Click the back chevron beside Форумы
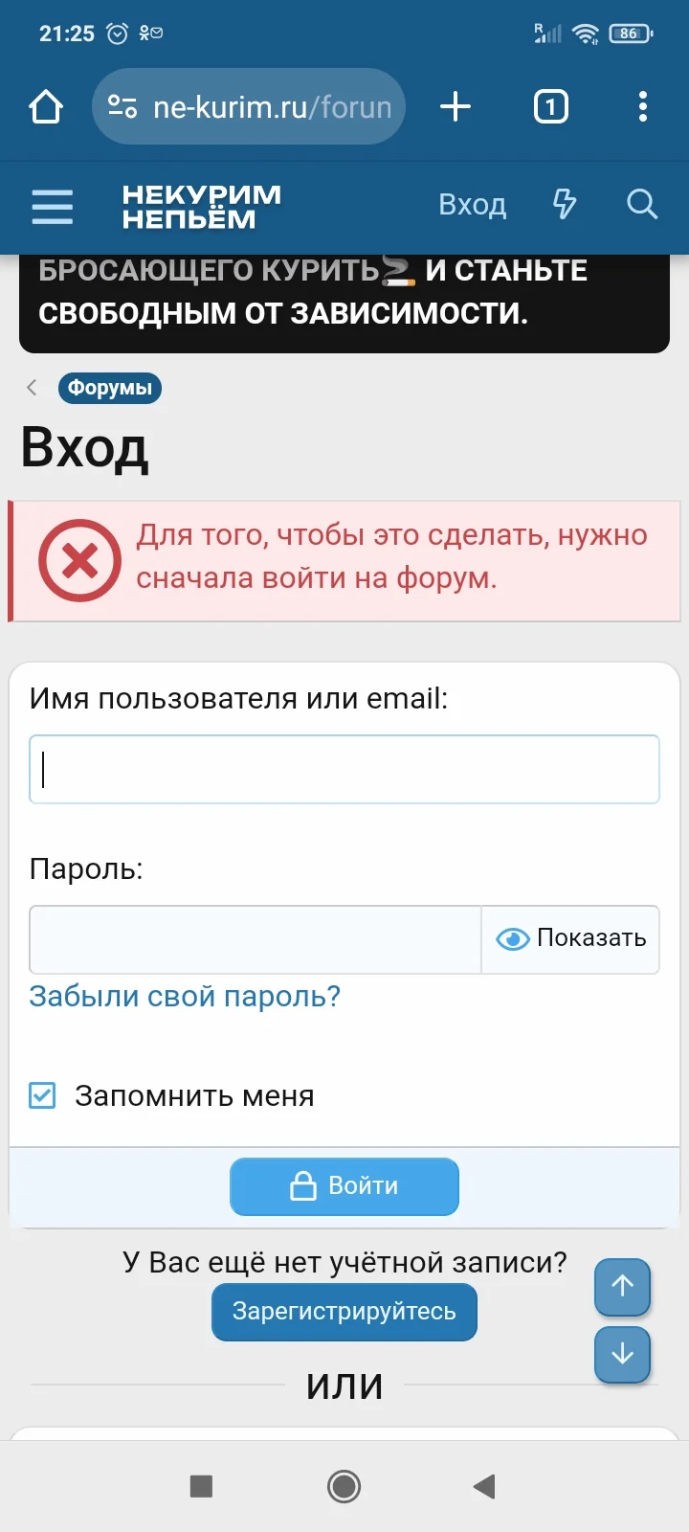 (x=32, y=388)
